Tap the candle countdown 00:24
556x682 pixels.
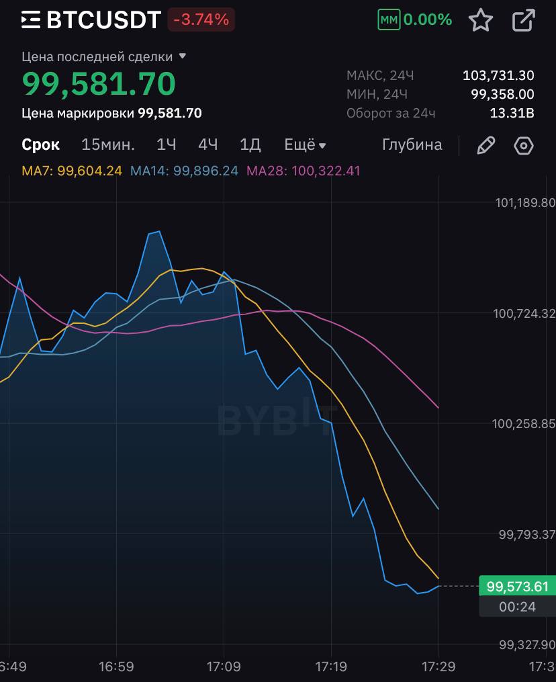point(517,607)
